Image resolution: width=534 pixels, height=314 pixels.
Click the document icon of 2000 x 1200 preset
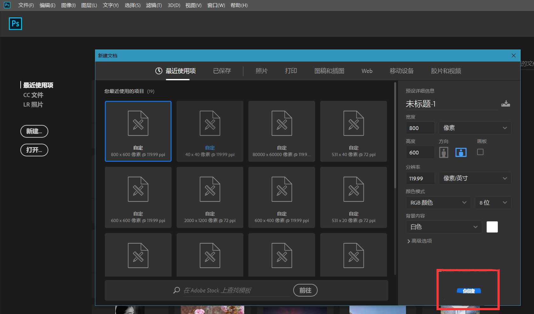point(210,189)
